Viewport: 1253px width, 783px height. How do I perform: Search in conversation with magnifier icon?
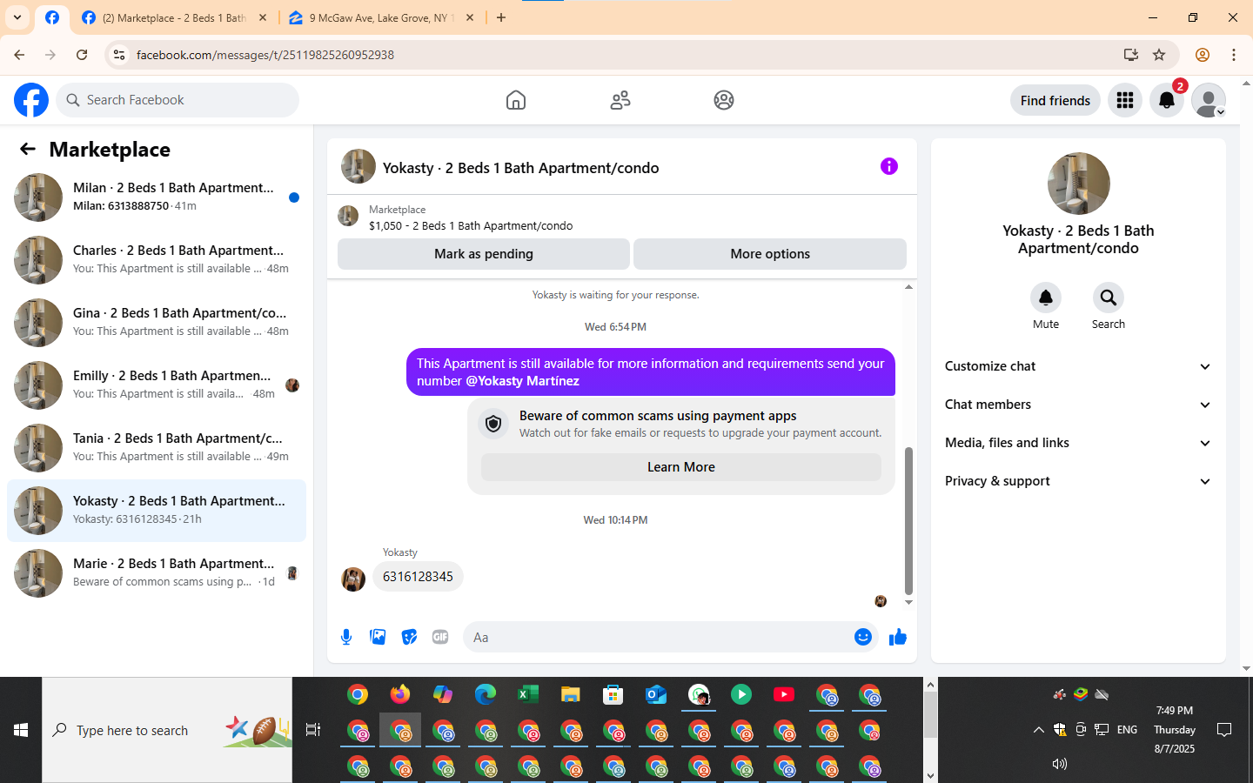[x=1109, y=298]
